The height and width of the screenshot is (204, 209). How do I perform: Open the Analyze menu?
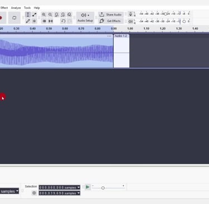tap(16, 8)
